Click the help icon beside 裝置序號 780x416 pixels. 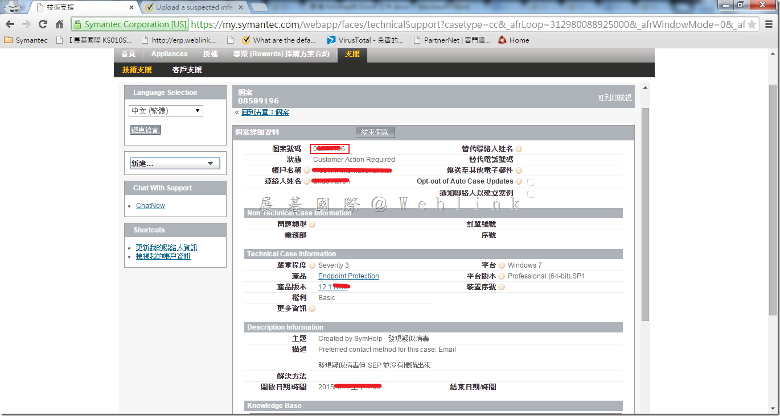(x=502, y=287)
